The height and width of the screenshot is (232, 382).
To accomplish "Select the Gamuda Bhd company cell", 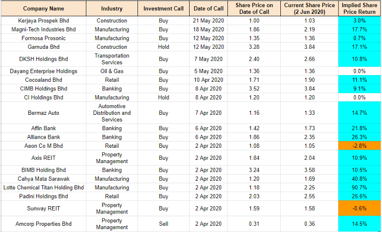I will 43,47.
